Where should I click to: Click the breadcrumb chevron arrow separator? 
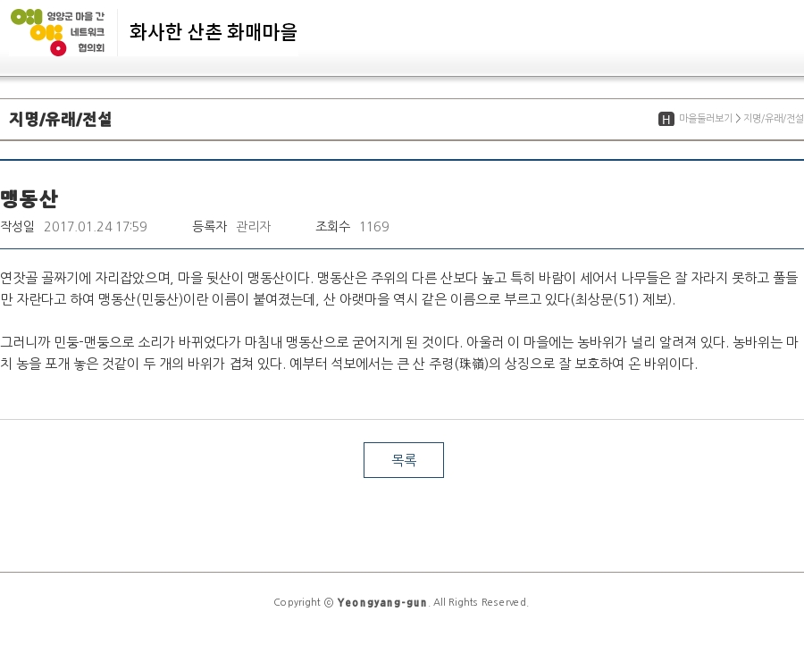pos(738,119)
